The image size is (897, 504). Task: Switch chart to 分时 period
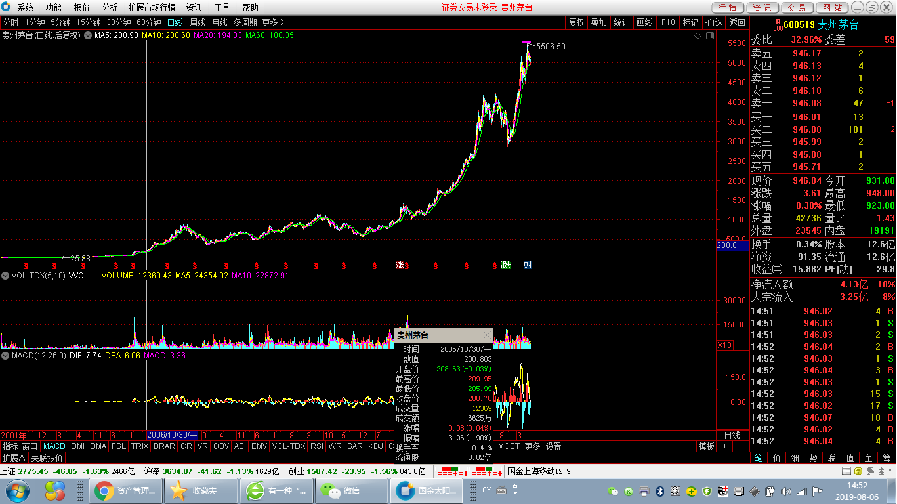10,22
